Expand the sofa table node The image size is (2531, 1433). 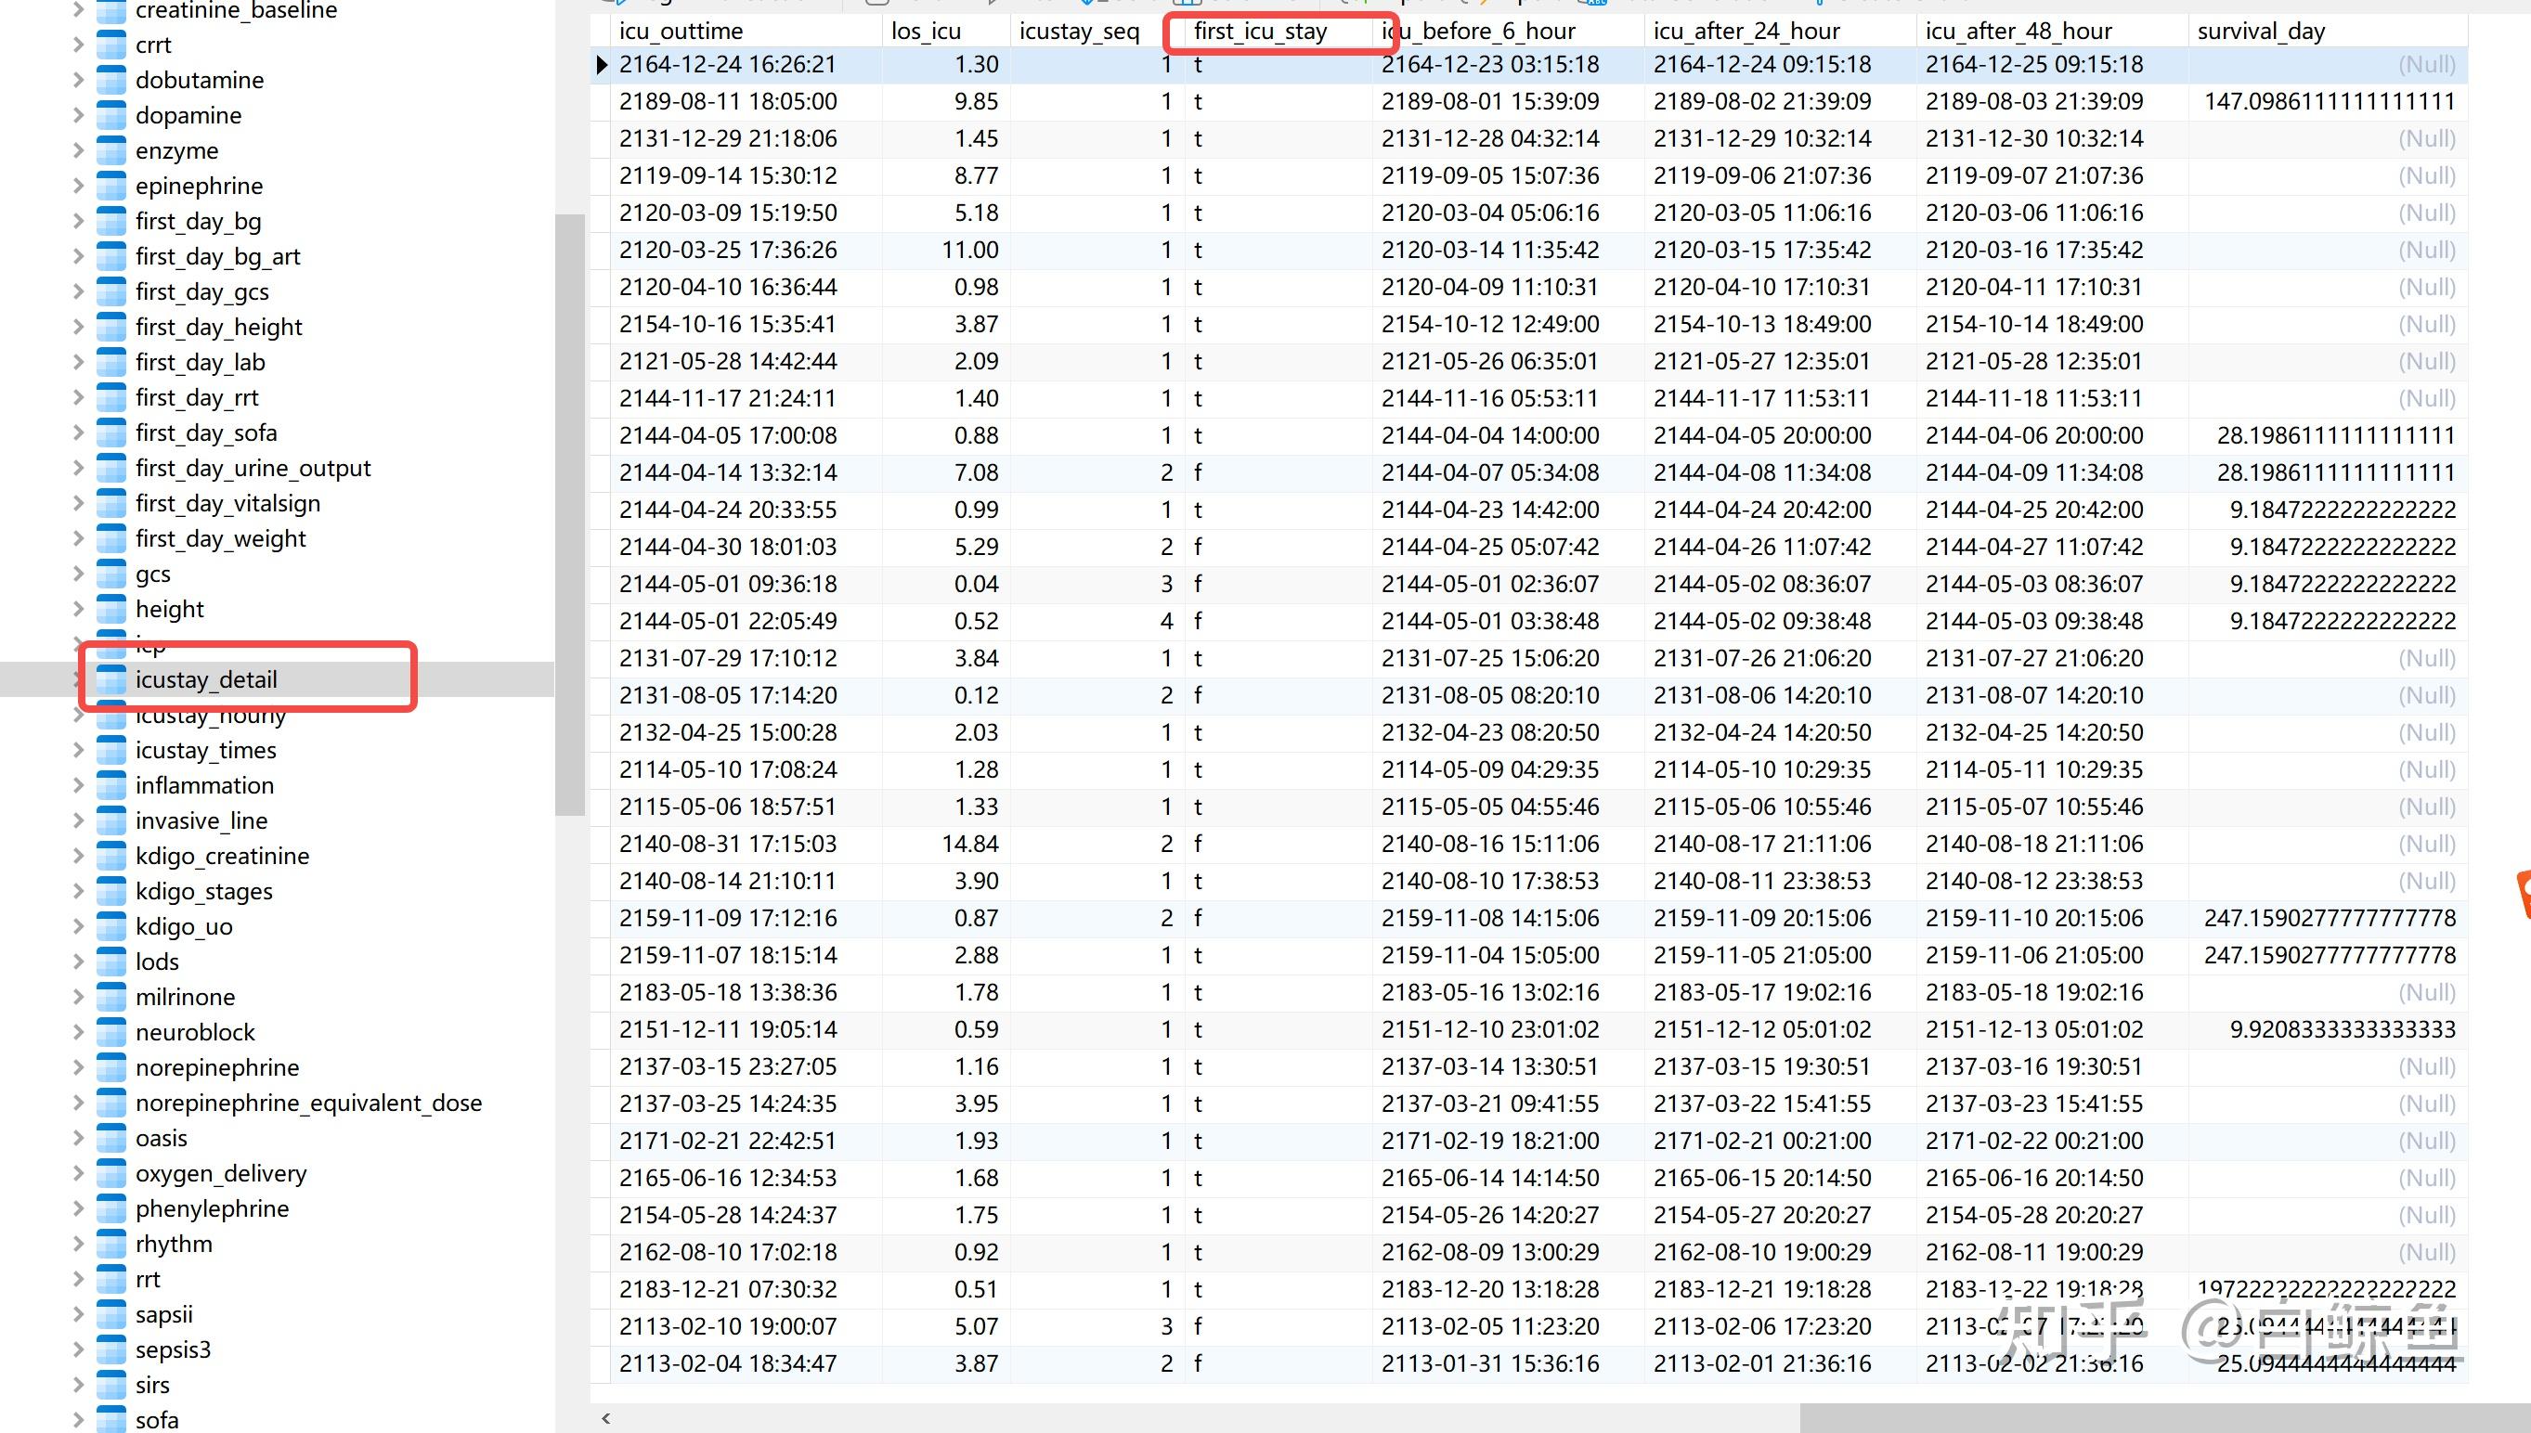tap(79, 1420)
